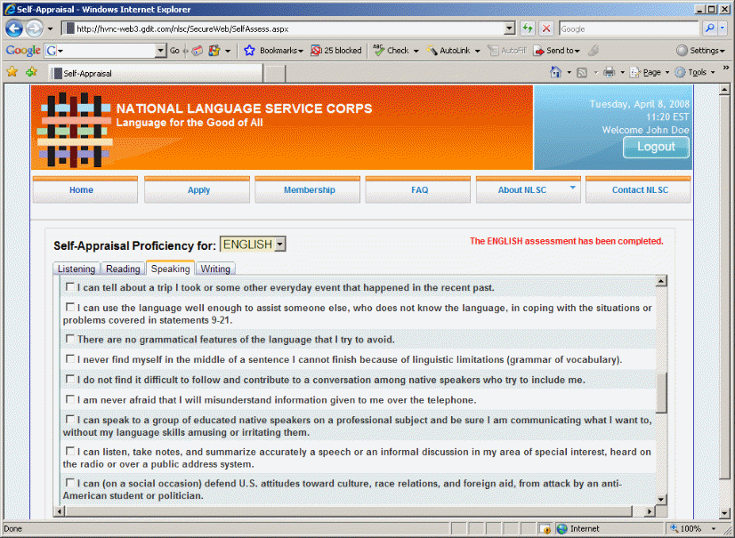Click the Google toolbar highlighter pen icon

594,50
